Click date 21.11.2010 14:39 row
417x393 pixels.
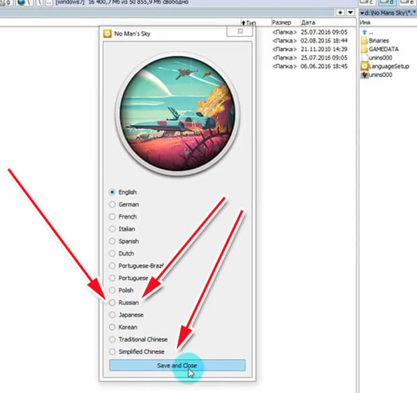(324, 49)
